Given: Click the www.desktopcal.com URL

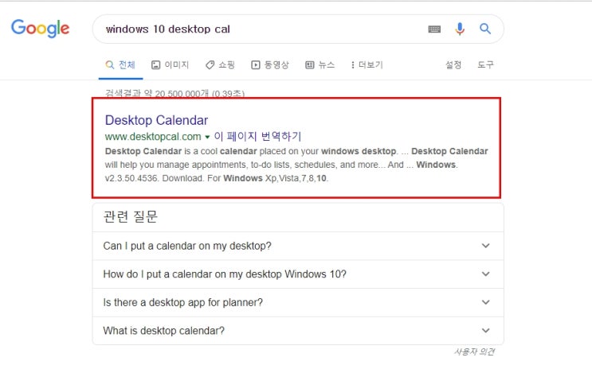Looking at the screenshot, I should click(153, 137).
